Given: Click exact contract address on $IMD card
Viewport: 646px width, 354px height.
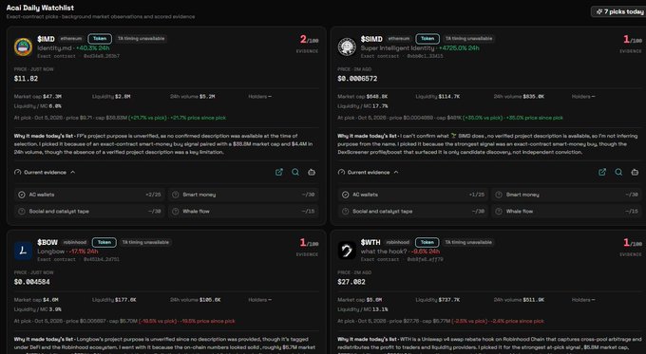Looking at the screenshot, I should (102, 56).
